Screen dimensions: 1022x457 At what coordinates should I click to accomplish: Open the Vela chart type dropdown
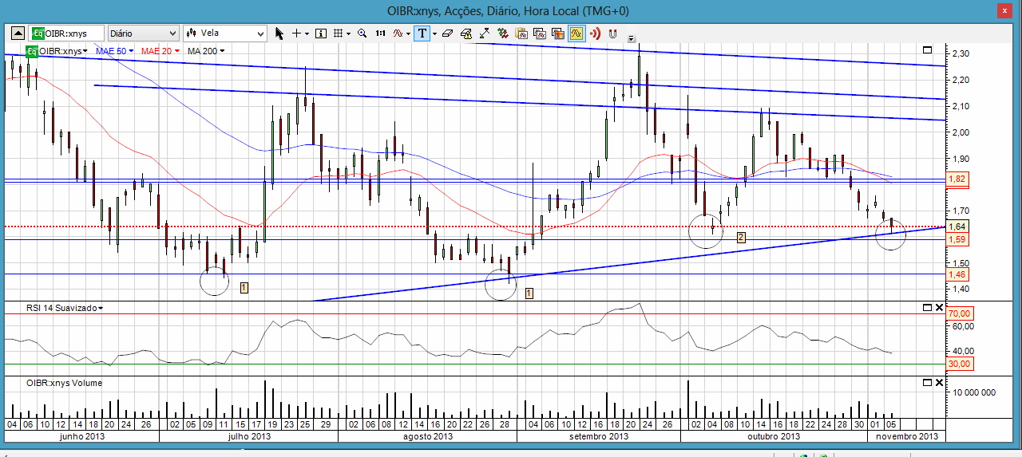tap(225, 33)
